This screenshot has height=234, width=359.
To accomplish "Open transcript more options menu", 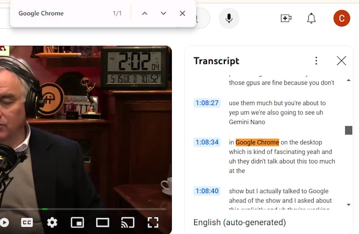I will 316,61.
